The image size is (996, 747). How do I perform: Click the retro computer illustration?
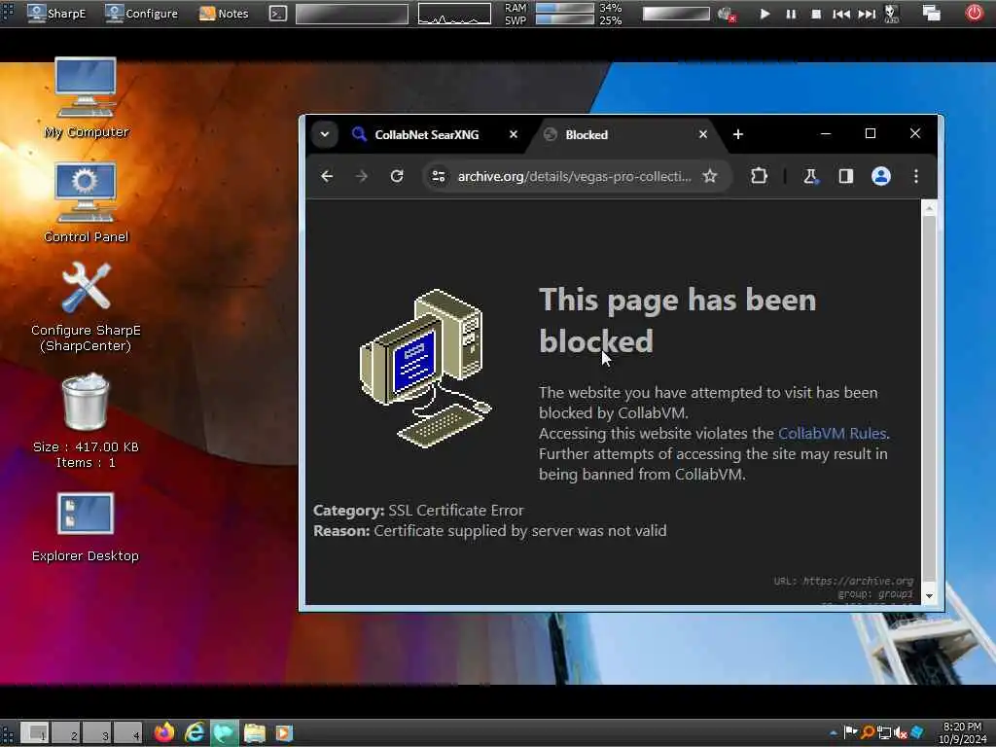pyautogui.click(x=426, y=369)
